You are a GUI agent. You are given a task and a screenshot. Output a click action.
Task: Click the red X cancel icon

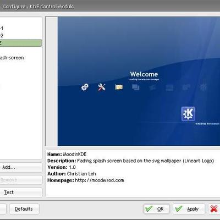[x=214, y=209]
